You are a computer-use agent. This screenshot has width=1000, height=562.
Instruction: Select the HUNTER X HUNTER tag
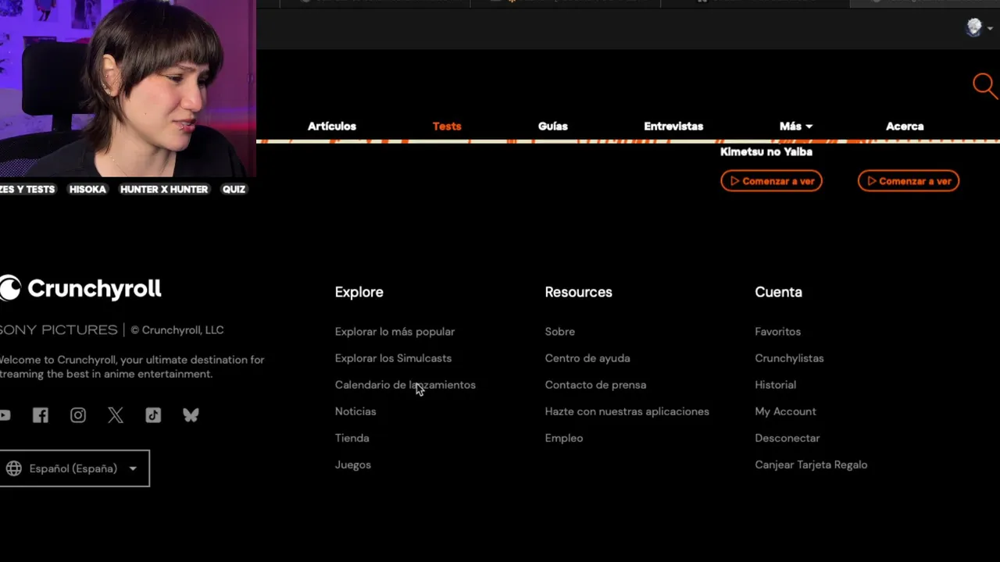coord(164,189)
